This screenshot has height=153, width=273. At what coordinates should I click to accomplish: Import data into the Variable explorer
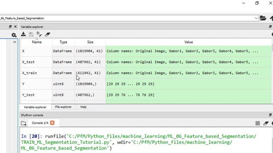pyautogui.click(x=23, y=34)
